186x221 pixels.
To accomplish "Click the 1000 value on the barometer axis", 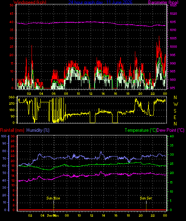I will pyautogui.click(x=173, y=47).
